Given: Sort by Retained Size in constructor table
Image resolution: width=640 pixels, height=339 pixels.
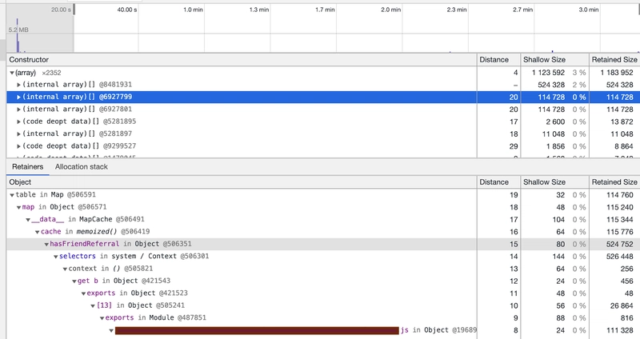Looking at the screenshot, I should pyautogui.click(x=614, y=60).
